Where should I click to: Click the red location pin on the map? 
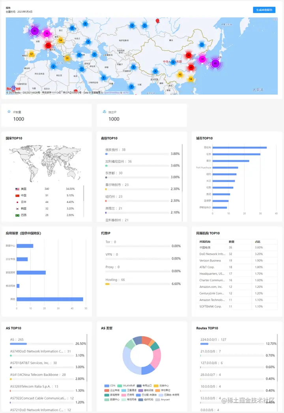(x=157, y=21)
